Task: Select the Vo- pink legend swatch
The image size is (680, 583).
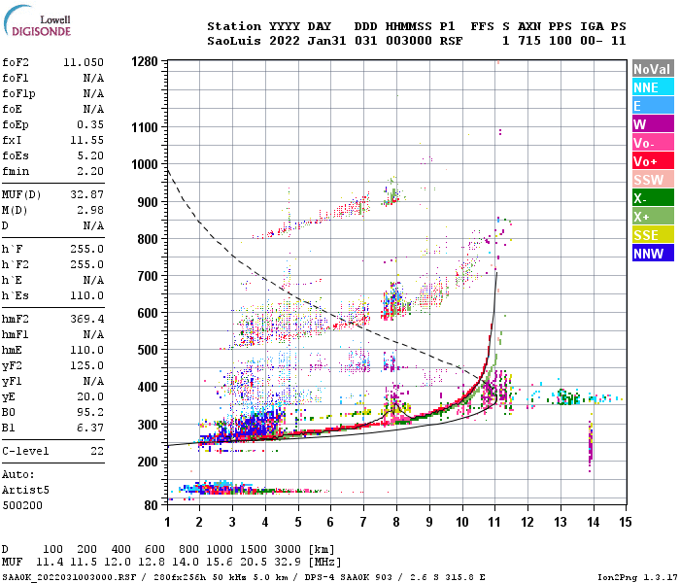Action: point(653,143)
